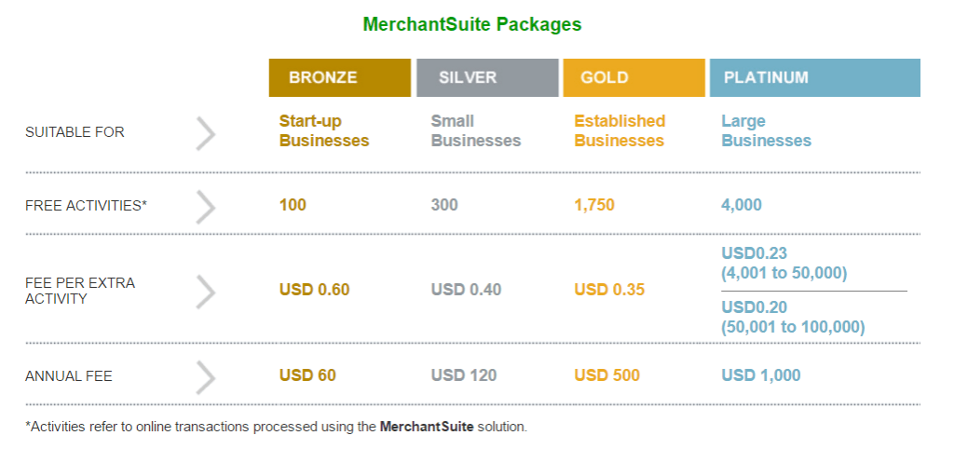954x449 pixels.
Task: Click the USD 120 Silver annual fee
Action: pyautogui.click(x=464, y=375)
